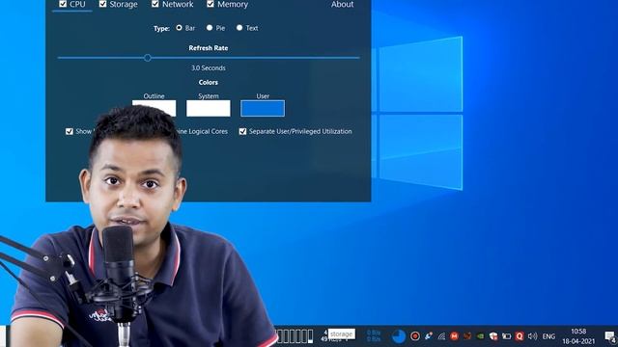
Task: Click the Refresh Rate label
Action: click(x=209, y=48)
